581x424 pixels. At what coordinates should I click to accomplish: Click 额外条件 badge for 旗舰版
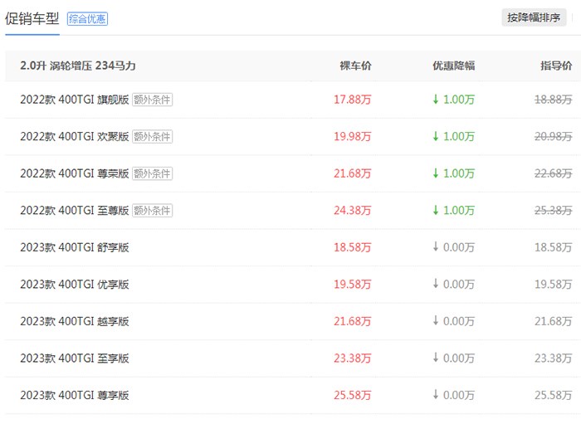coord(152,100)
